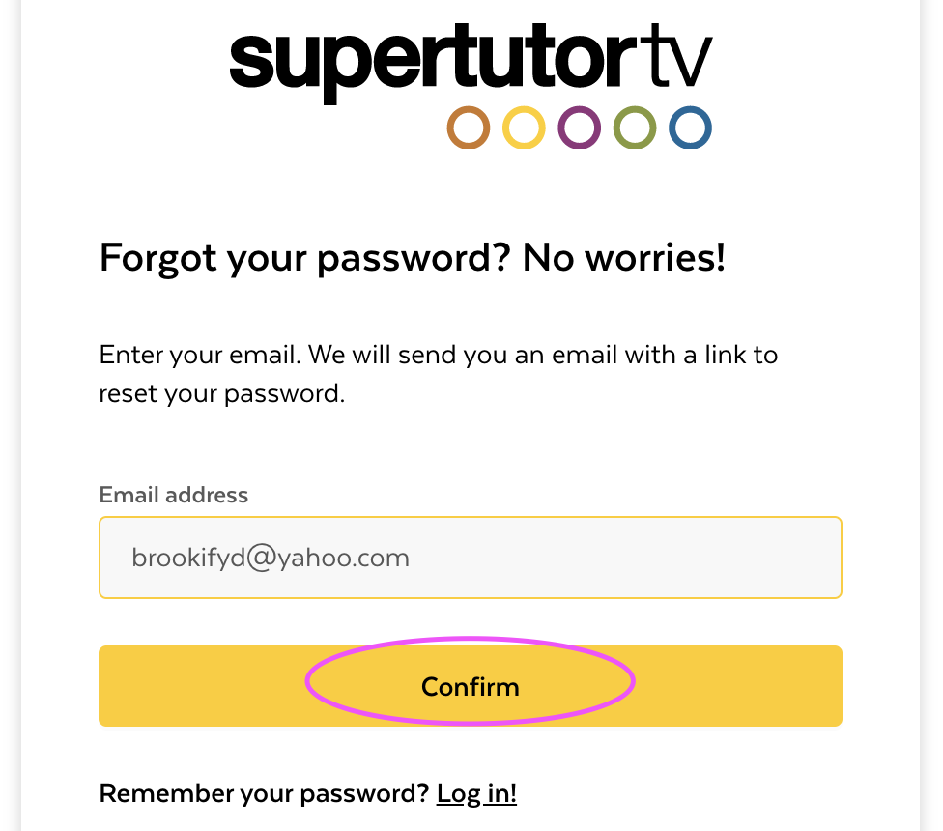
Task: Click the yellow circle in the logo
Action: tap(524, 128)
